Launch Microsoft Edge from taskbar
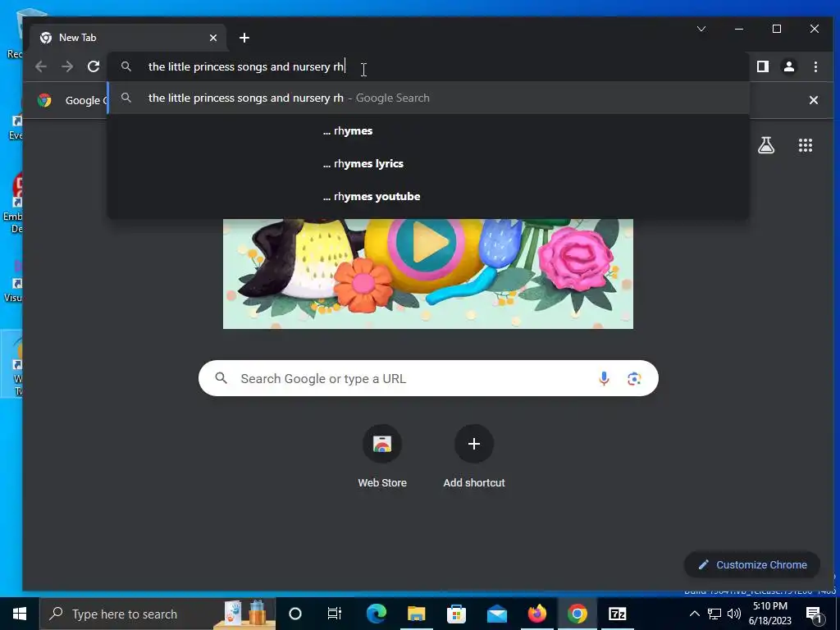 [x=376, y=614]
